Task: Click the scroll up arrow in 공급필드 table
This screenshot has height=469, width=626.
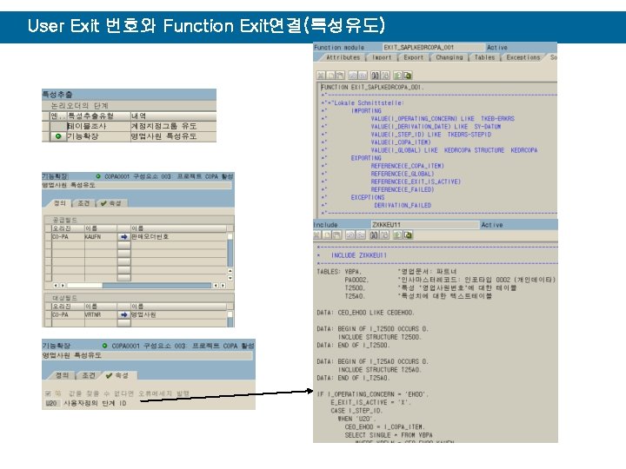Action: pyautogui.click(x=230, y=270)
